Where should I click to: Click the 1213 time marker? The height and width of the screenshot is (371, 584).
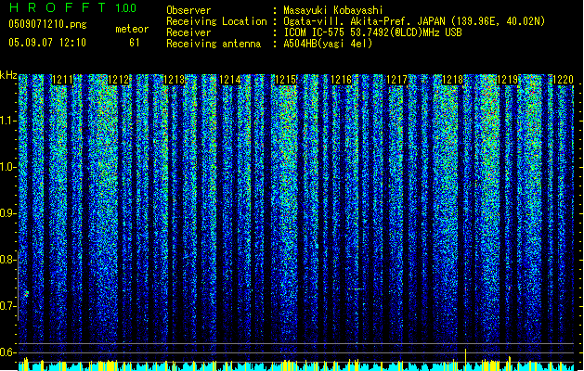174,80
